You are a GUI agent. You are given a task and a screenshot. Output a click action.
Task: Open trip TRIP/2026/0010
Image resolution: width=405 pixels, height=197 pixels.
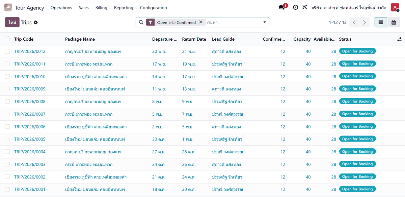pyautogui.click(x=30, y=77)
